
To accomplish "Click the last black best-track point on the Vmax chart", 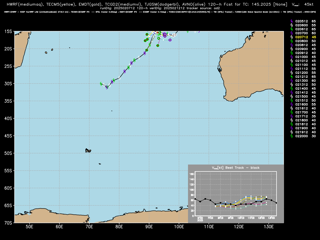I will click(277, 203).
